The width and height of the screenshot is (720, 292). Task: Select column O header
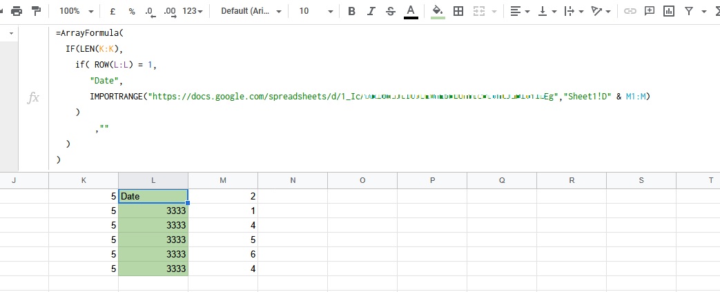click(362, 180)
